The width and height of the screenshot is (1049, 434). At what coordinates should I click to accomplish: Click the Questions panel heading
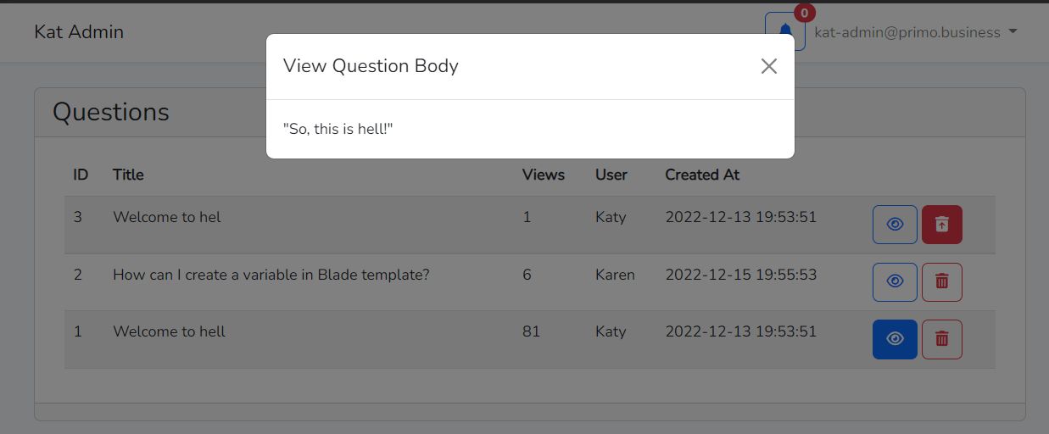coord(111,112)
